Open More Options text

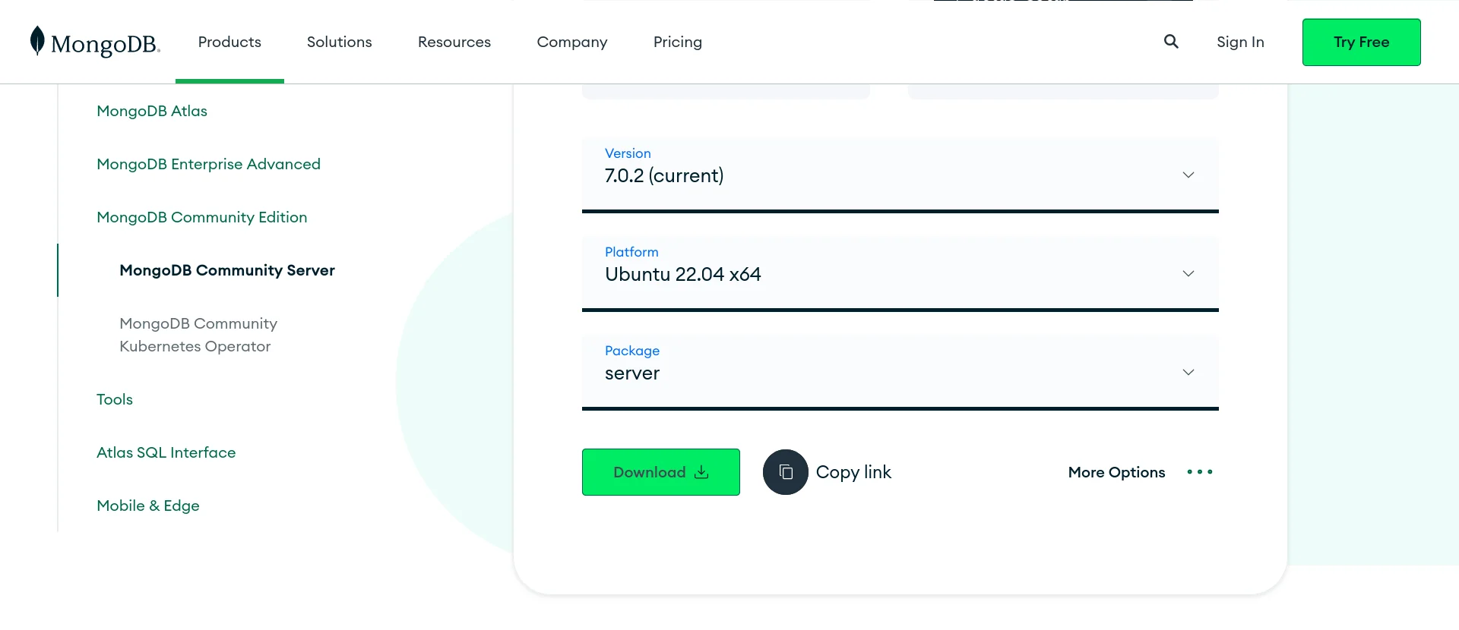click(x=1116, y=472)
